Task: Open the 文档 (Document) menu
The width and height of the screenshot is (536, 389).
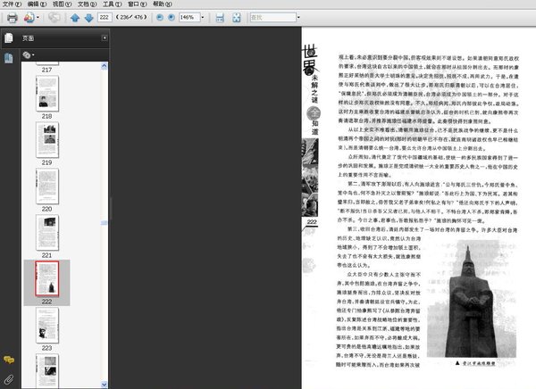Action: point(88,4)
